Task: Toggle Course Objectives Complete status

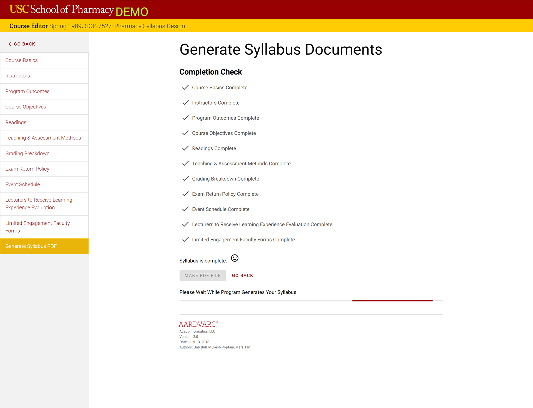Action: (x=185, y=133)
